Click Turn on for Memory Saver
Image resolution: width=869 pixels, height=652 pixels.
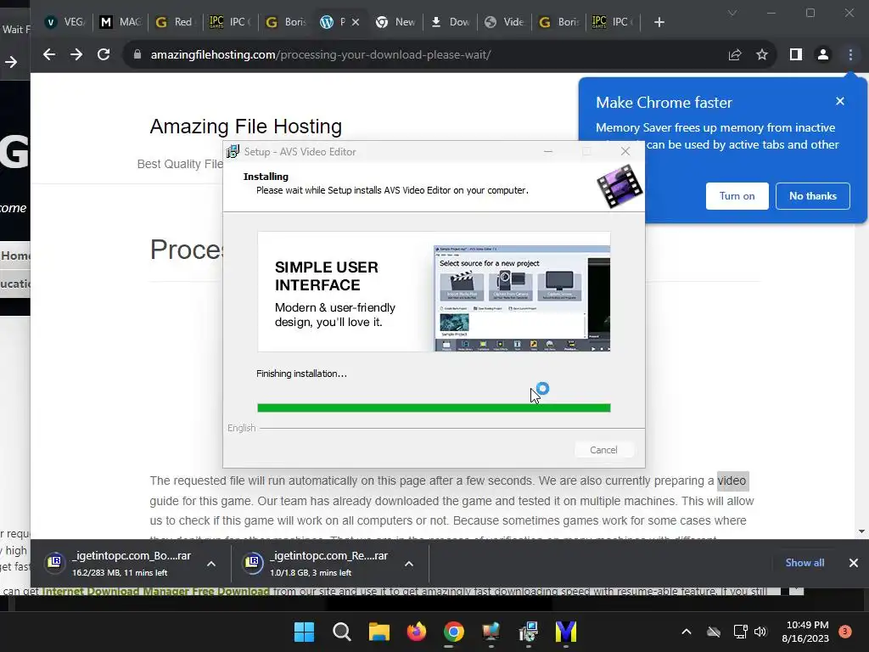click(x=737, y=196)
